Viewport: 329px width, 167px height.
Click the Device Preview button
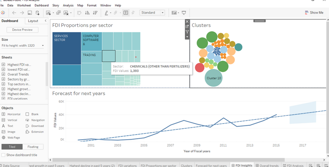[x=22, y=30]
